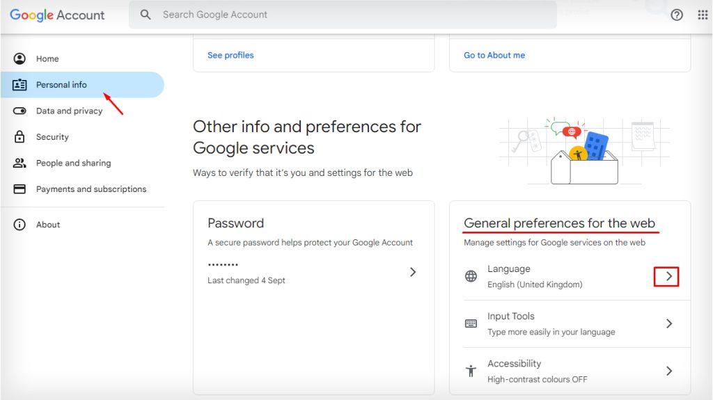Click the Google Account logo

57,15
